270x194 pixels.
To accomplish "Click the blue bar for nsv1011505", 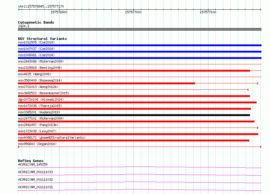I will (140, 45).
